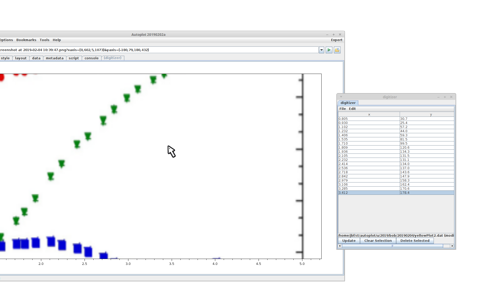Open the file browser folder icon
Viewport: 492px width, 308px height.
pyautogui.click(x=337, y=50)
